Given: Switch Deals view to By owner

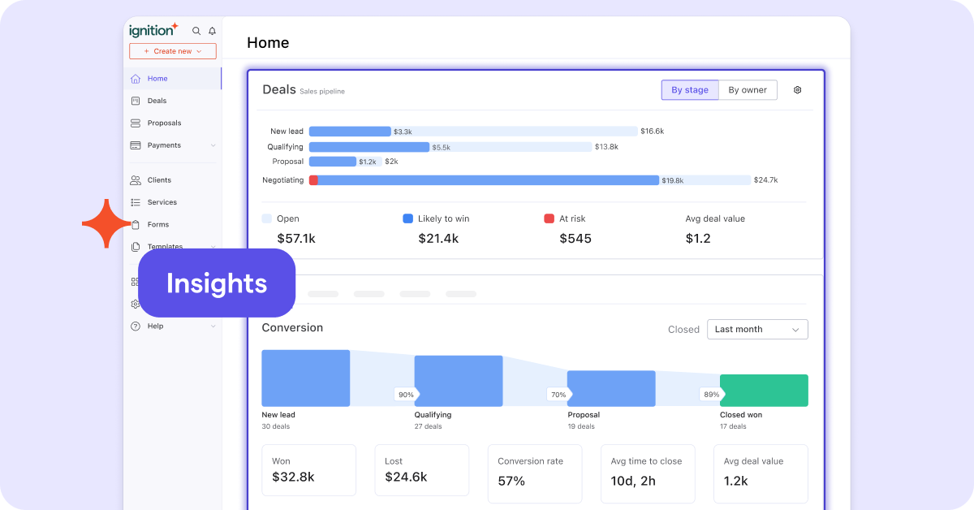Looking at the screenshot, I should tap(747, 90).
